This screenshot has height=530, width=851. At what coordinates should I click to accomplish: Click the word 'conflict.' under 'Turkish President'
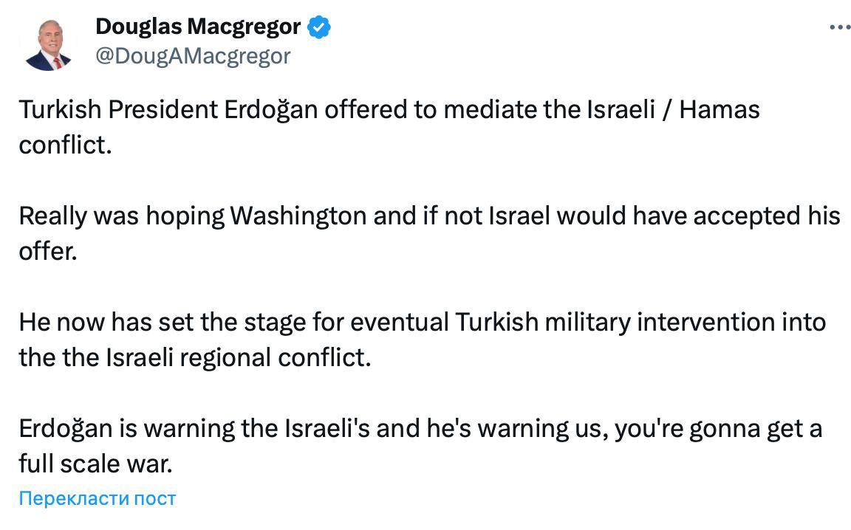click(65, 145)
